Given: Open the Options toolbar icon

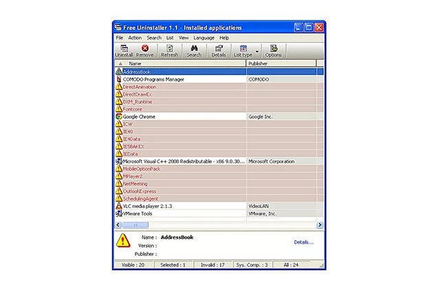Looking at the screenshot, I should (273, 49).
